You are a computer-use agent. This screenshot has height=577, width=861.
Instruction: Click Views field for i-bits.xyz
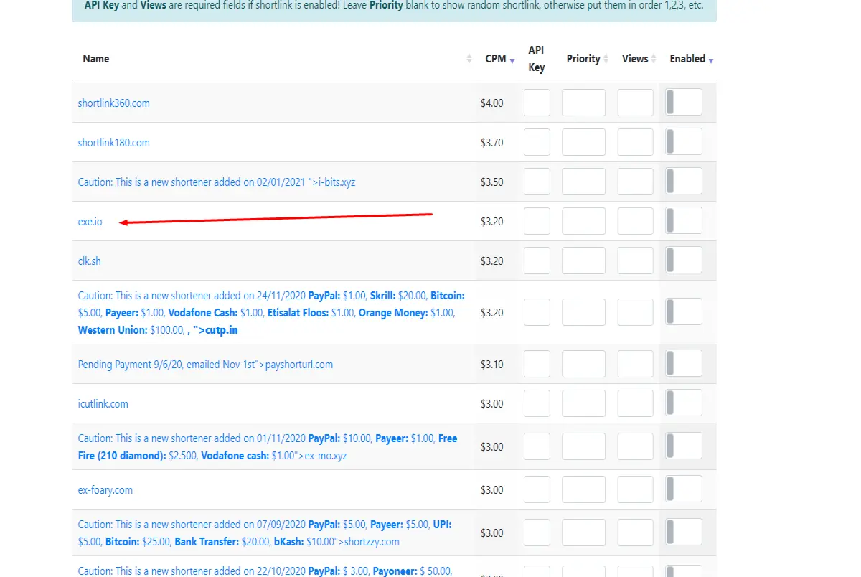pyautogui.click(x=636, y=182)
